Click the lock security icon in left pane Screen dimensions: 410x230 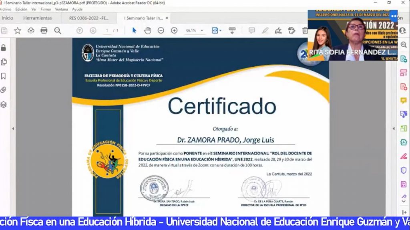4,48
